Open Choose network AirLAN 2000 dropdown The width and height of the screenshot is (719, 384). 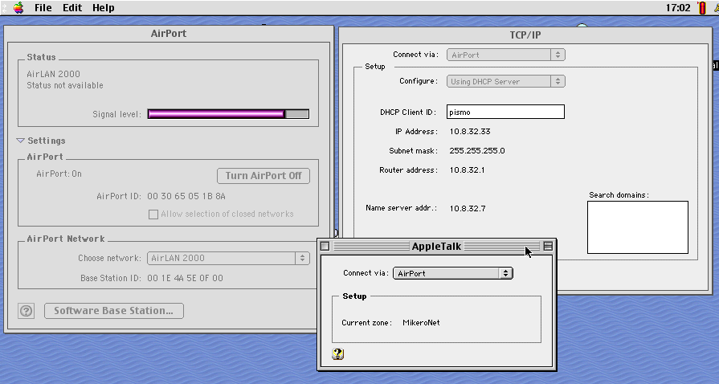(x=228, y=259)
